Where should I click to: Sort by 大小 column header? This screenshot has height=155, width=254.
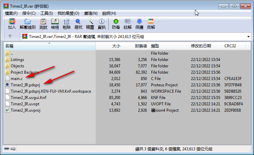109,46
